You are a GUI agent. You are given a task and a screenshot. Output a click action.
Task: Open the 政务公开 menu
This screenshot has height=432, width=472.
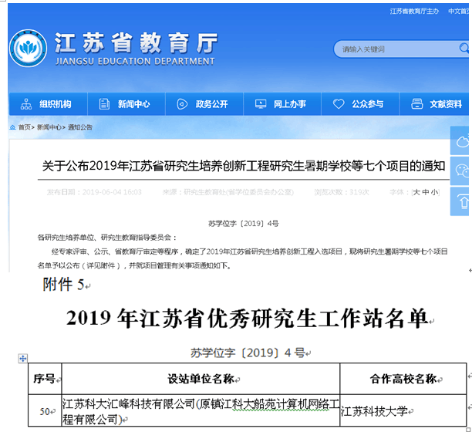(x=204, y=104)
